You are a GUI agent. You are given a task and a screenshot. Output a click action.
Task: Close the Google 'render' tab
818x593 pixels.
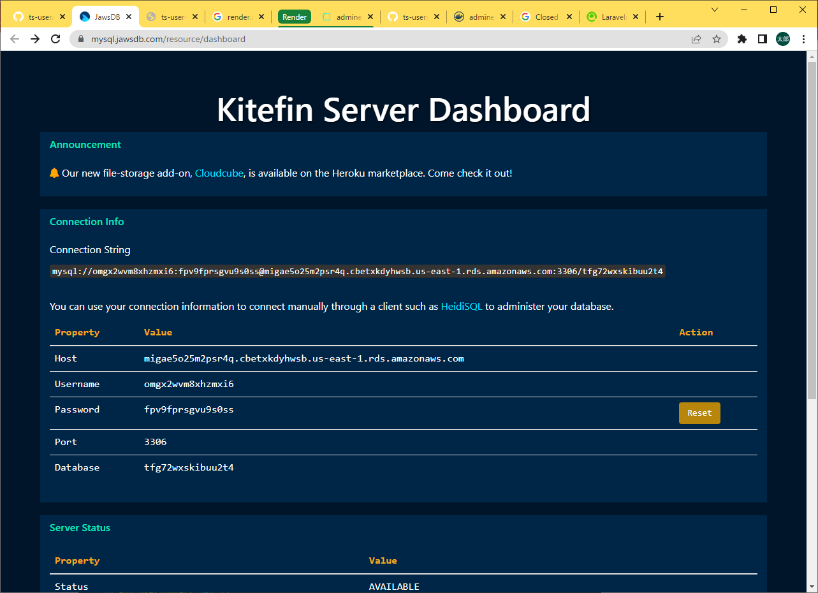pyautogui.click(x=263, y=17)
